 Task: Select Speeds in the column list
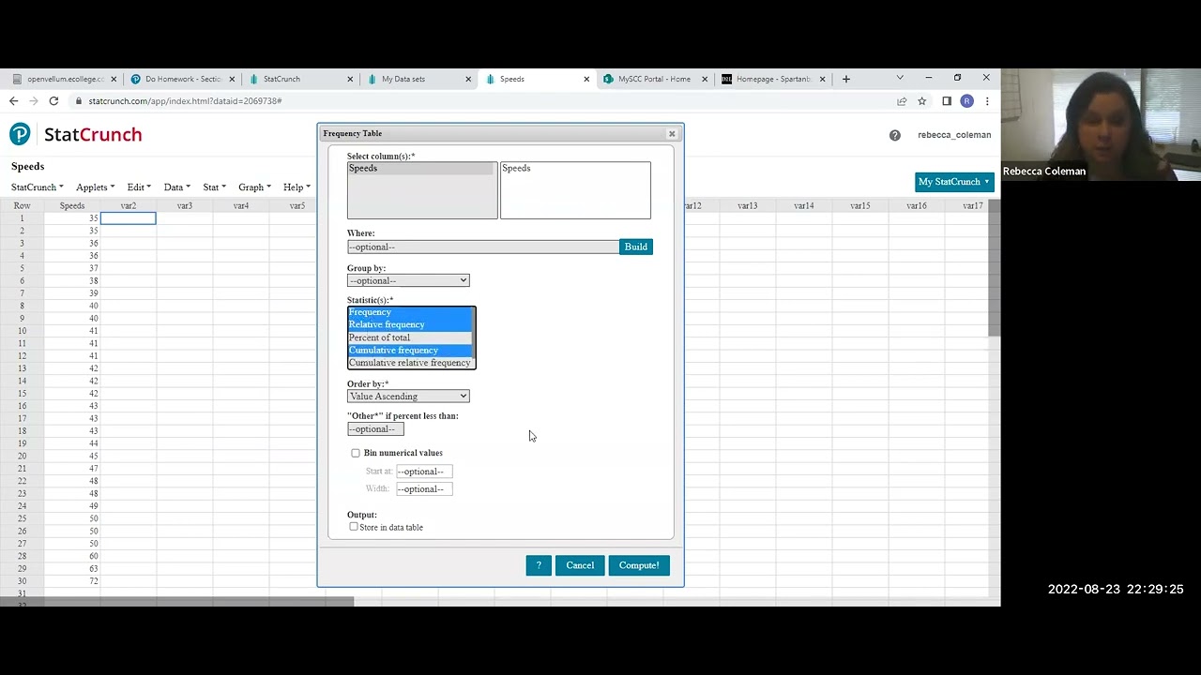(x=421, y=169)
